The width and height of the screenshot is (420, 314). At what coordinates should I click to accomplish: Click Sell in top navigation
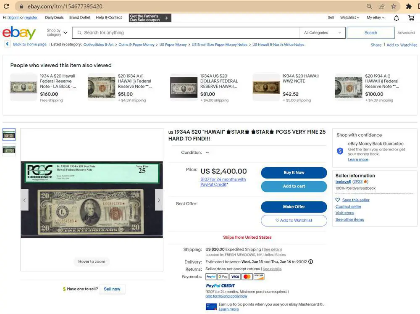pos(331,17)
